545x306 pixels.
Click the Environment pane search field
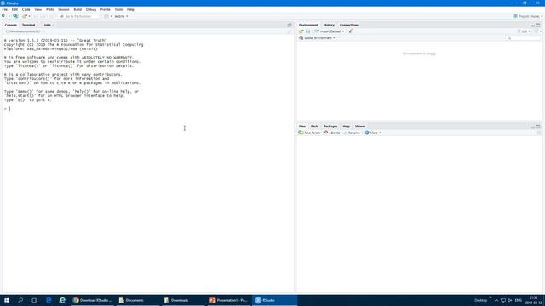pos(523,37)
